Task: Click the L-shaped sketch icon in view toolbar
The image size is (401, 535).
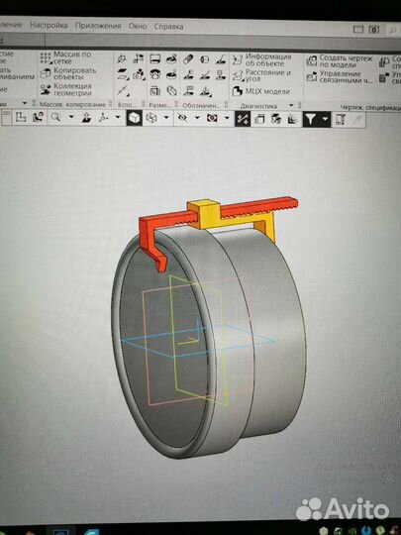Action: (x=21, y=117)
